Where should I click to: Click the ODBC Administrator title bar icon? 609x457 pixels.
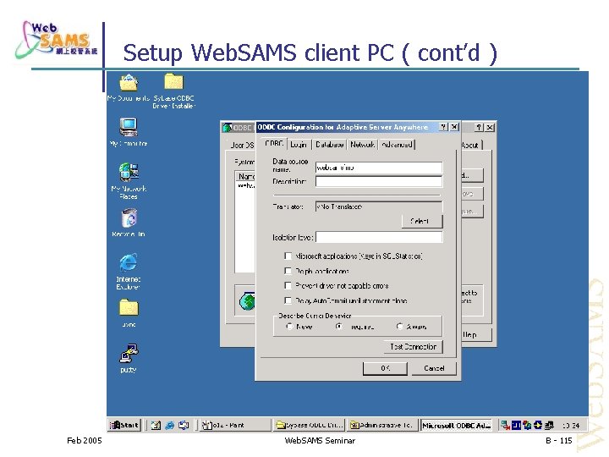pos(228,128)
